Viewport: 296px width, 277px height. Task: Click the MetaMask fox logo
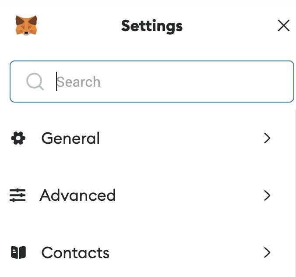tap(26, 25)
